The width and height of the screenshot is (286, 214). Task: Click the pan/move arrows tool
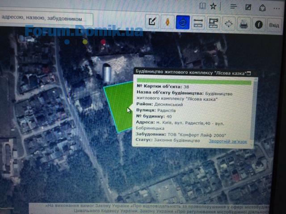point(228,23)
